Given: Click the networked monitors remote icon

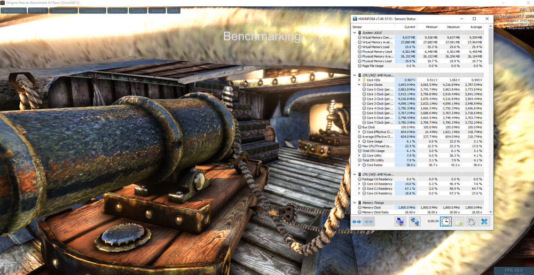Looking at the screenshot, I should [415, 222].
